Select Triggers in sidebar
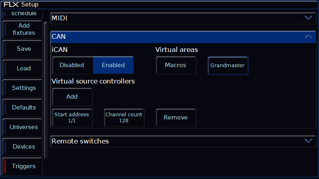 (x=23, y=166)
